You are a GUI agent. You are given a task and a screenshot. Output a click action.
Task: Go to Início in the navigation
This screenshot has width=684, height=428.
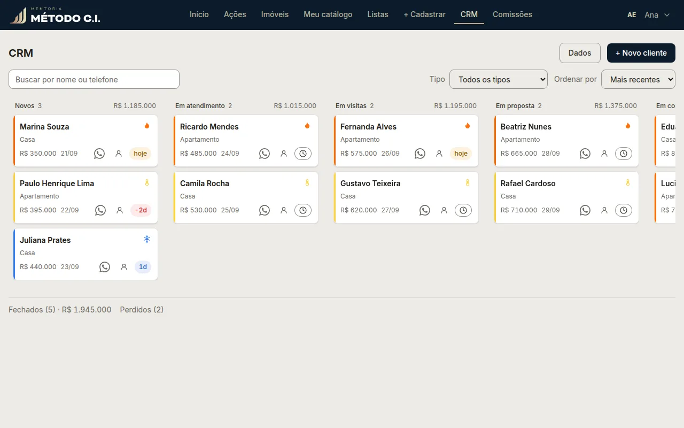click(x=199, y=14)
